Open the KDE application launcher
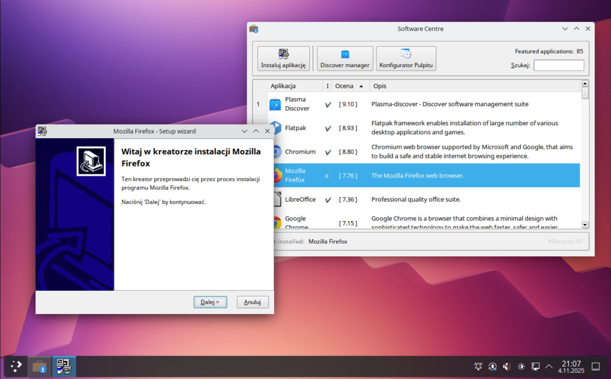 (x=16, y=366)
